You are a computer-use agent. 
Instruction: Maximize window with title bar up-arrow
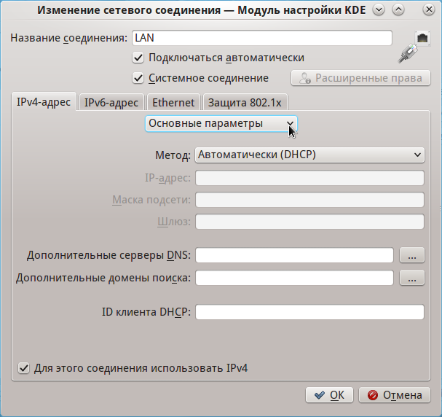pos(398,10)
